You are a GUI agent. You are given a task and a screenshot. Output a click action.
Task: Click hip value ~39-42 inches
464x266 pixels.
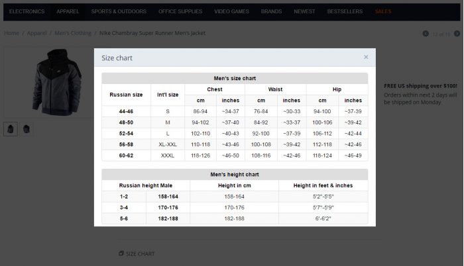[x=353, y=122]
